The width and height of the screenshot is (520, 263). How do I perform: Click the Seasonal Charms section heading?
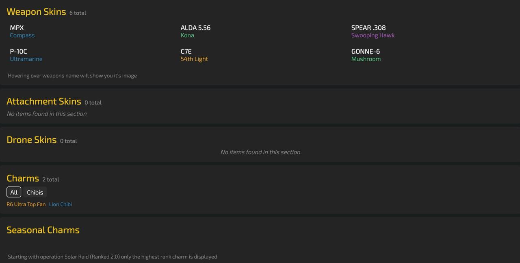coord(43,230)
